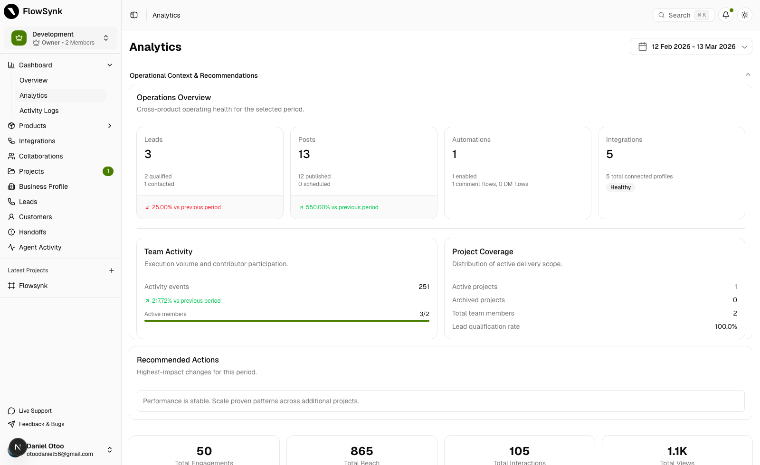Open the Handoffs section
This screenshot has width=760, height=465.
click(33, 232)
